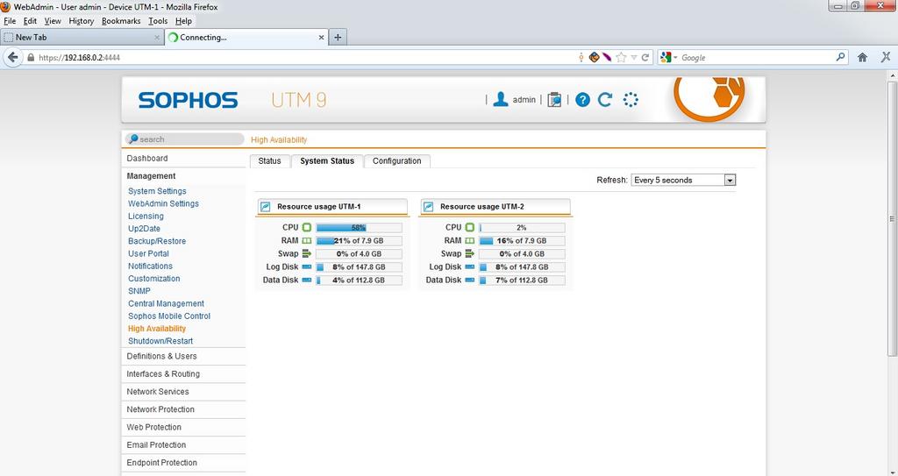
Task: Open Dashboard in the side menu
Action: tap(147, 158)
